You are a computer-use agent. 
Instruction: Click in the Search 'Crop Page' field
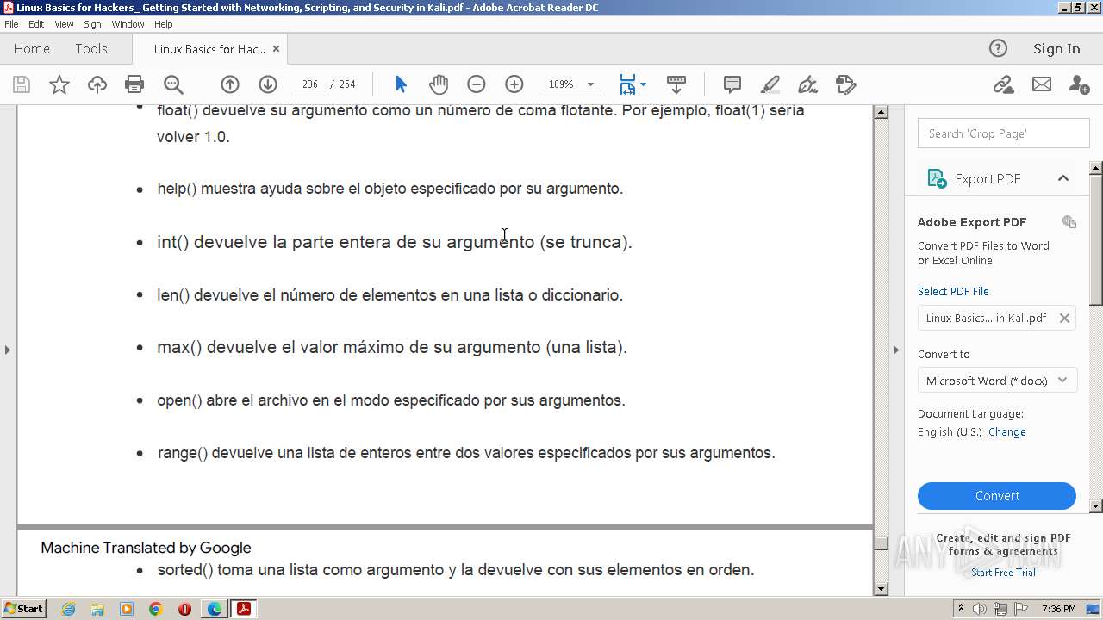1004,133
